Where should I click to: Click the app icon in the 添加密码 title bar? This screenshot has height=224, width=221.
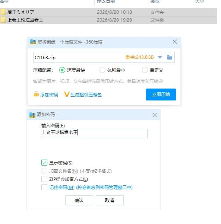tap(32, 115)
